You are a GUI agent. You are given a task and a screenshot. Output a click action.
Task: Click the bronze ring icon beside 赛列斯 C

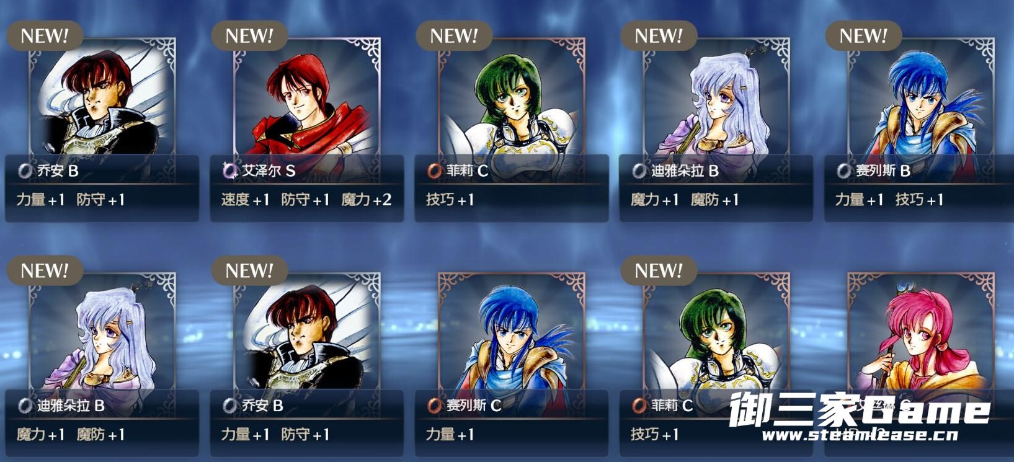point(435,406)
